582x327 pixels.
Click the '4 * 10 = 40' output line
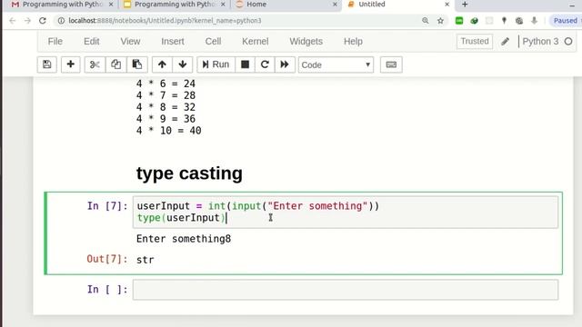pyautogui.click(x=168, y=131)
